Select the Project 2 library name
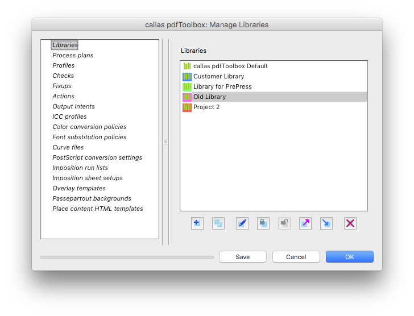Screen dimensions: 414x316 [206, 107]
